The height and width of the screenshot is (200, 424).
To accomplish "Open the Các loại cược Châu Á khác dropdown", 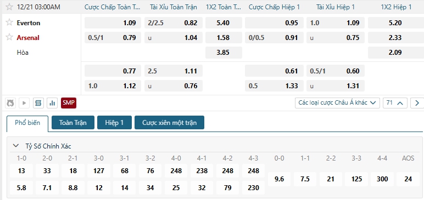I will [x=337, y=103].
